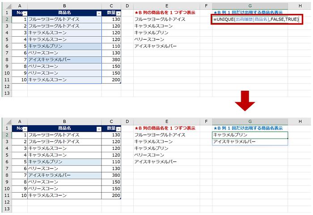This screenshot has height=215, width=313.
Task: Click the select-all corner of upper sheet
Action: click(7, 6)
